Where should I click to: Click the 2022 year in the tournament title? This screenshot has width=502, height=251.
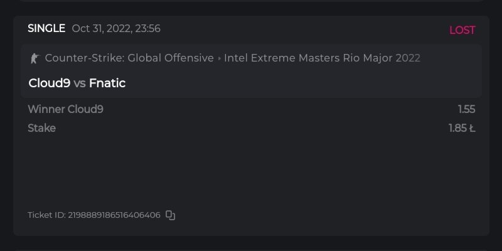[x=408, y=58]
